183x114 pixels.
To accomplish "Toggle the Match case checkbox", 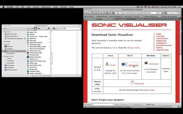I will [145, 104].
